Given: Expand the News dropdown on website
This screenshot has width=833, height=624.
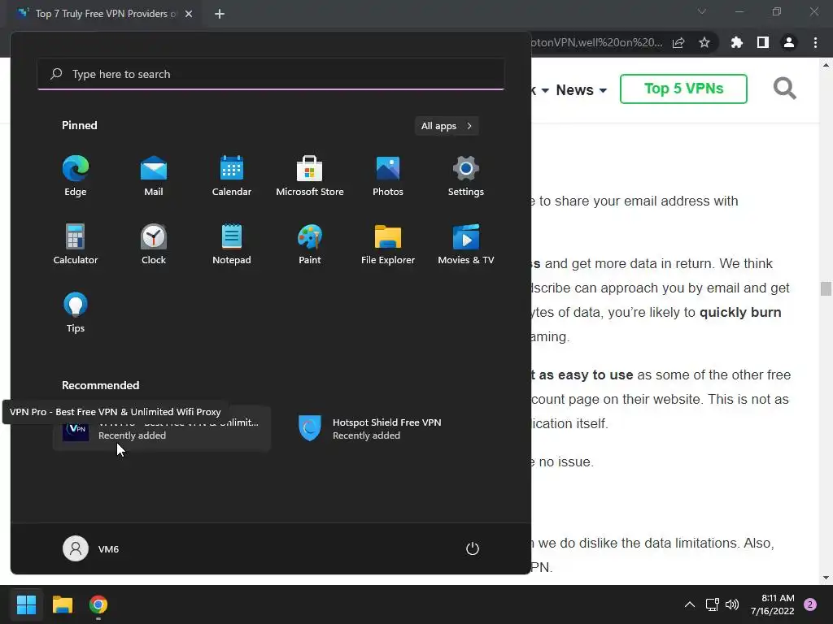Looking at the screenshot, I should (x=581, y=90).
